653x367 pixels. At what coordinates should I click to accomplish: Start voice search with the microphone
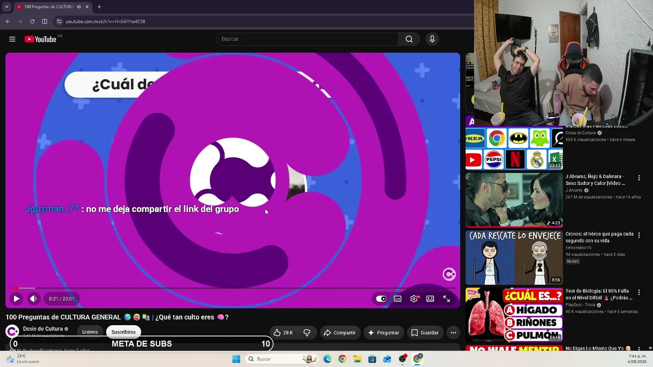tap(432, 39)
